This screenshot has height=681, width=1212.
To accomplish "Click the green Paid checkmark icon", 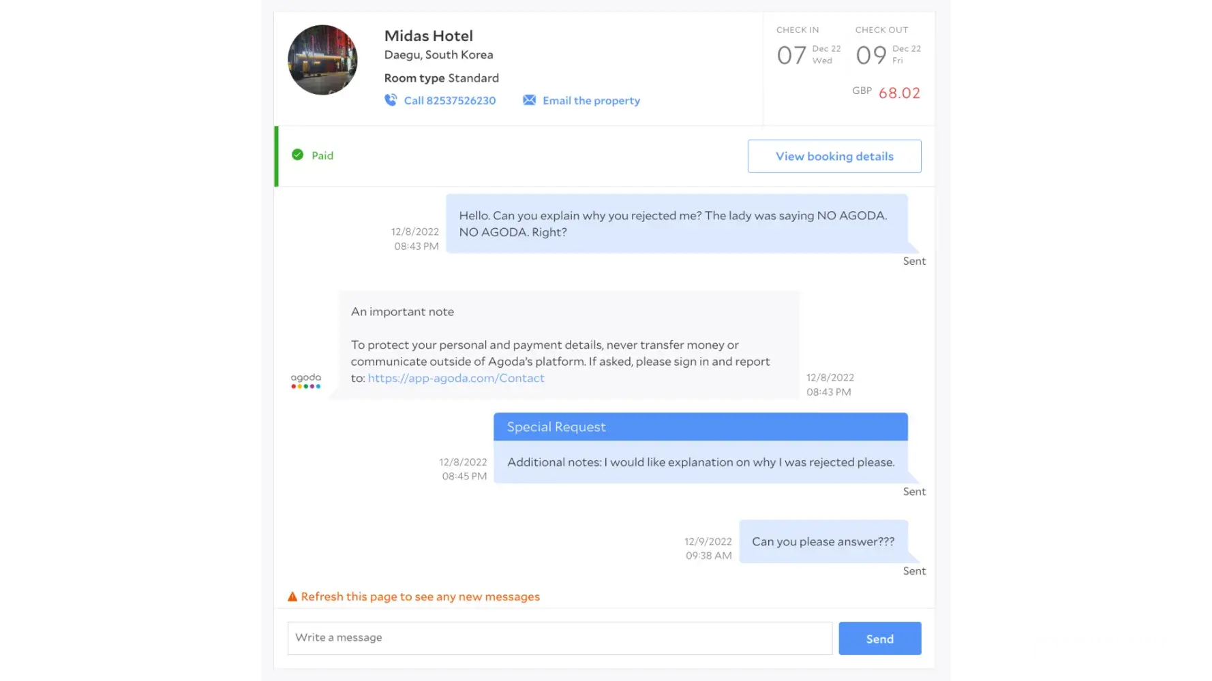I will tap(297, 155).
